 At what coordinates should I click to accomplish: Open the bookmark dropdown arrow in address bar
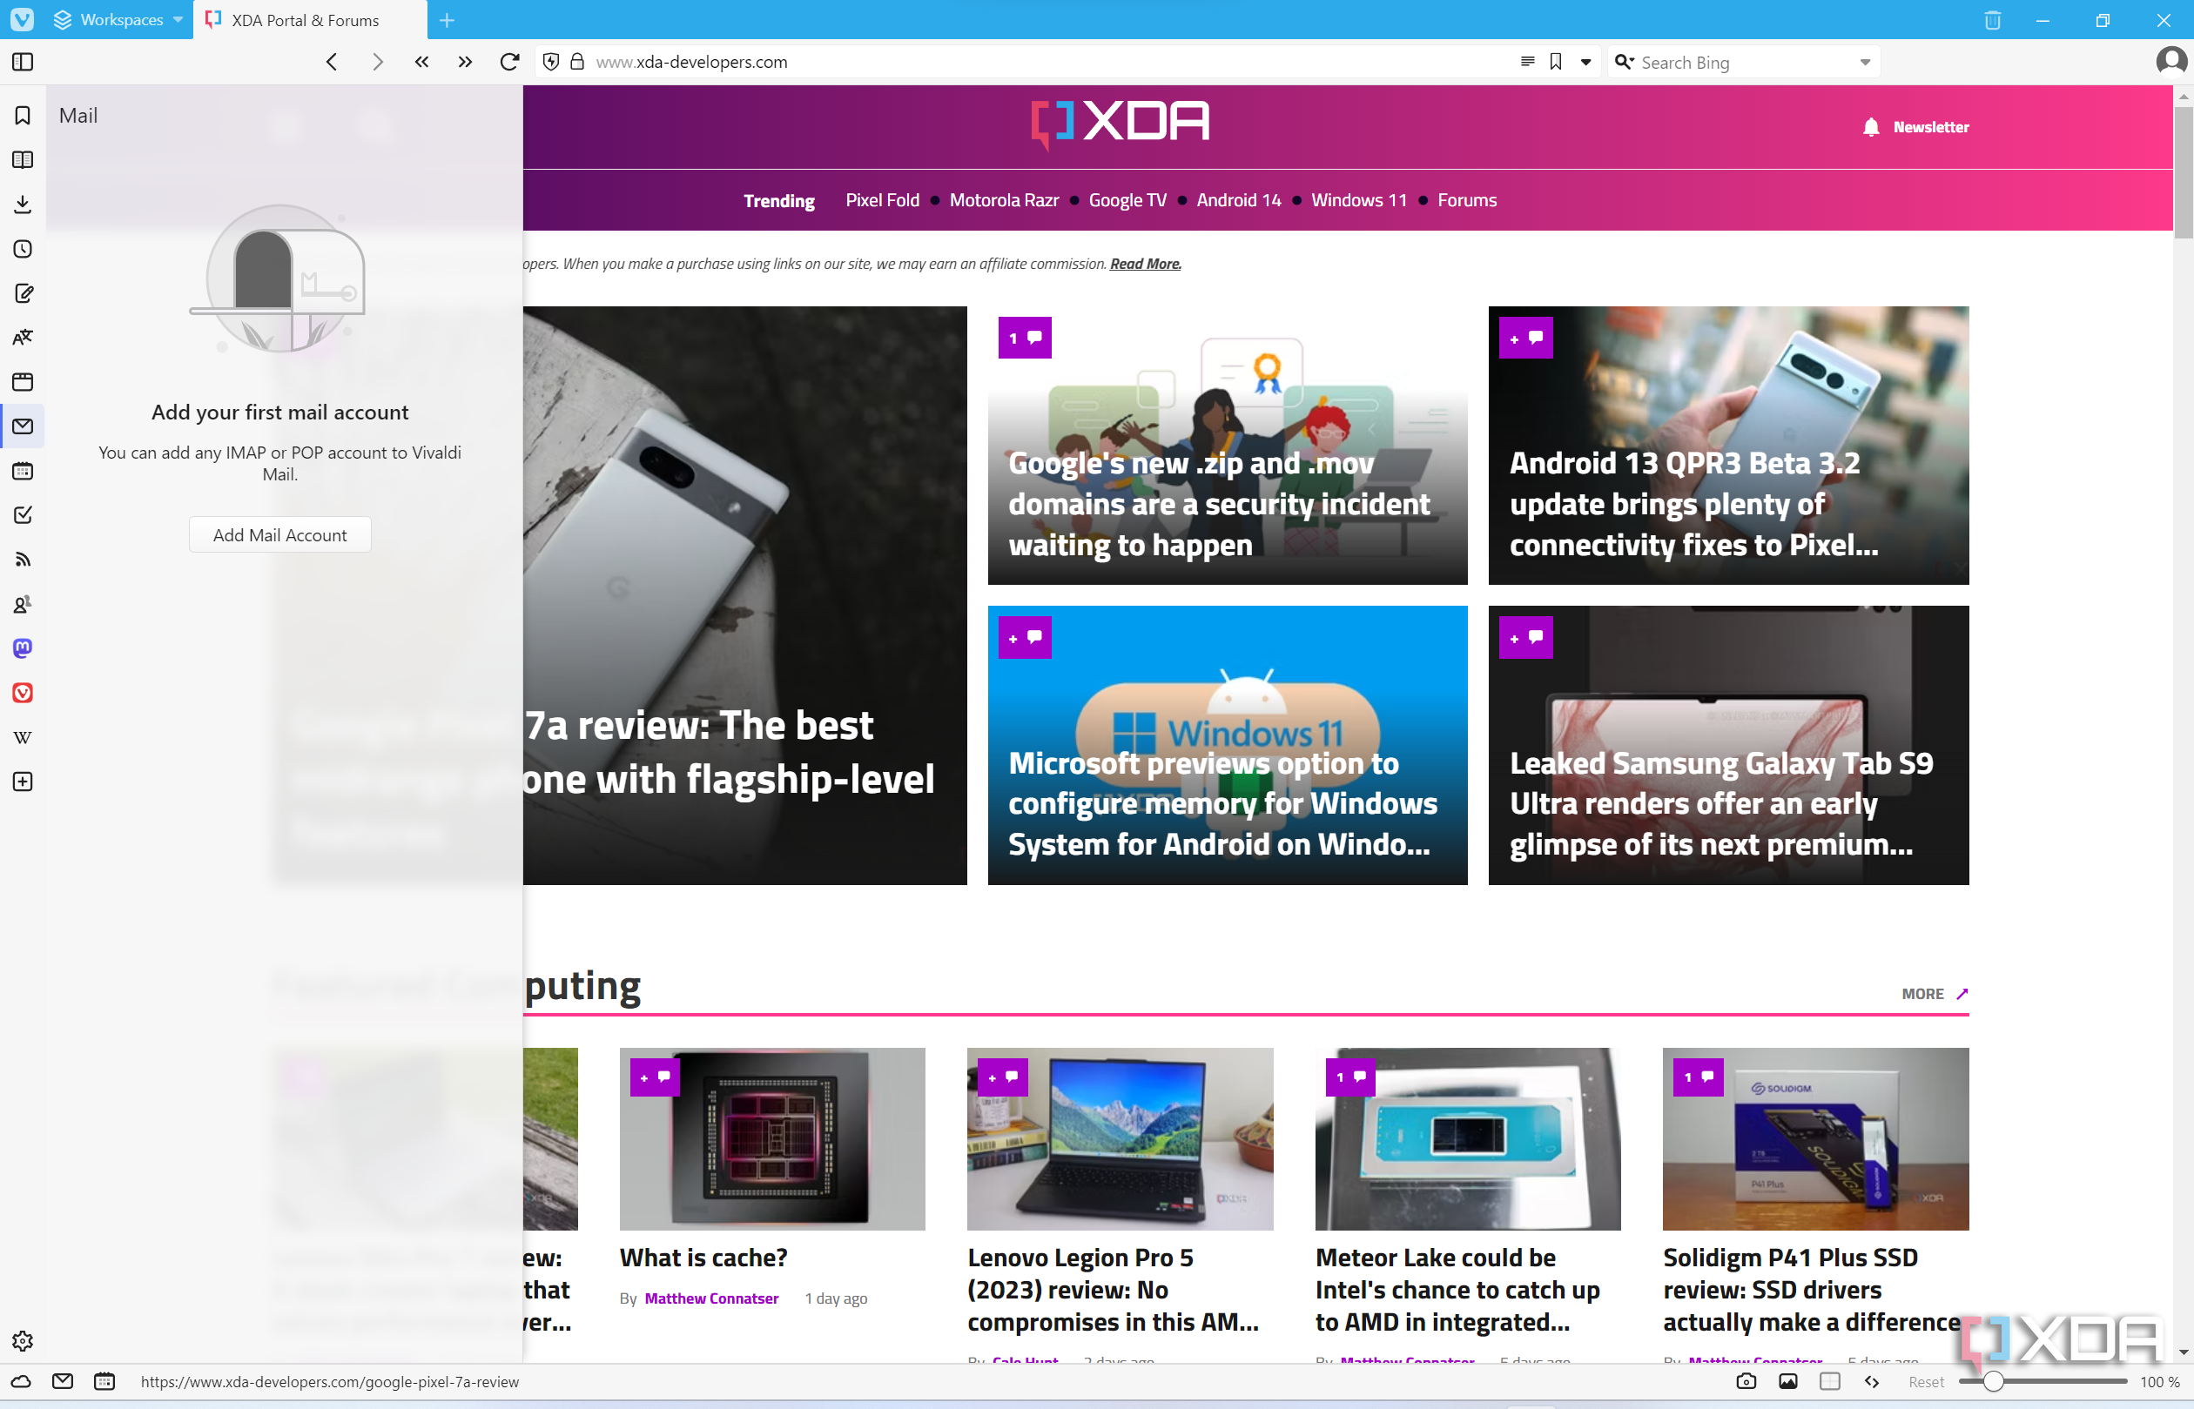[1585, 62]
